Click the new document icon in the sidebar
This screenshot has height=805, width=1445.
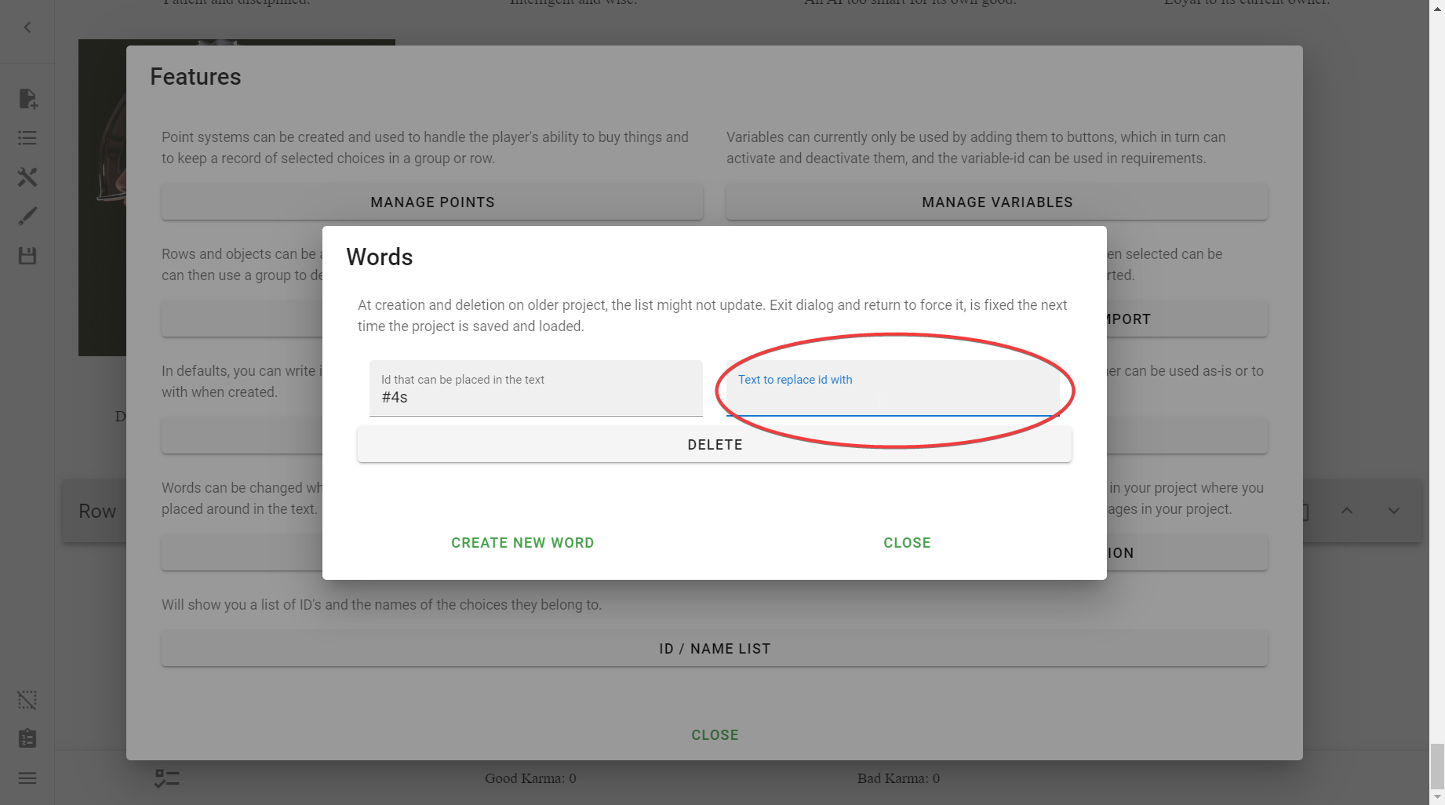pos(27,100)
